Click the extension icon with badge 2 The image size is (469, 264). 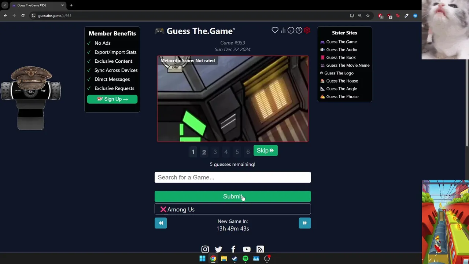coord(381,16)
